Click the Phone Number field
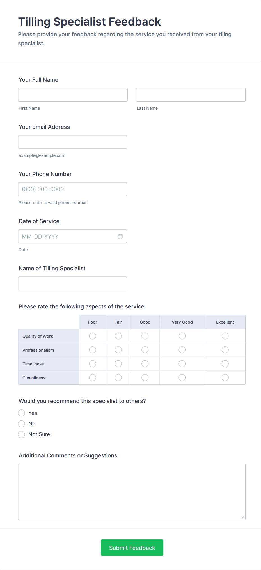261x570 pixels. coord(72,189)
